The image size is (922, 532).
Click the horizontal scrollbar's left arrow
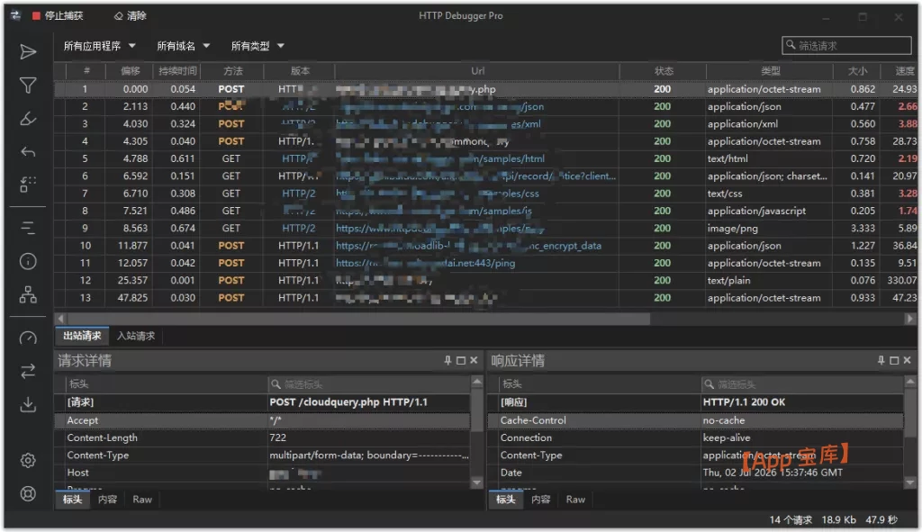[60, 319]
